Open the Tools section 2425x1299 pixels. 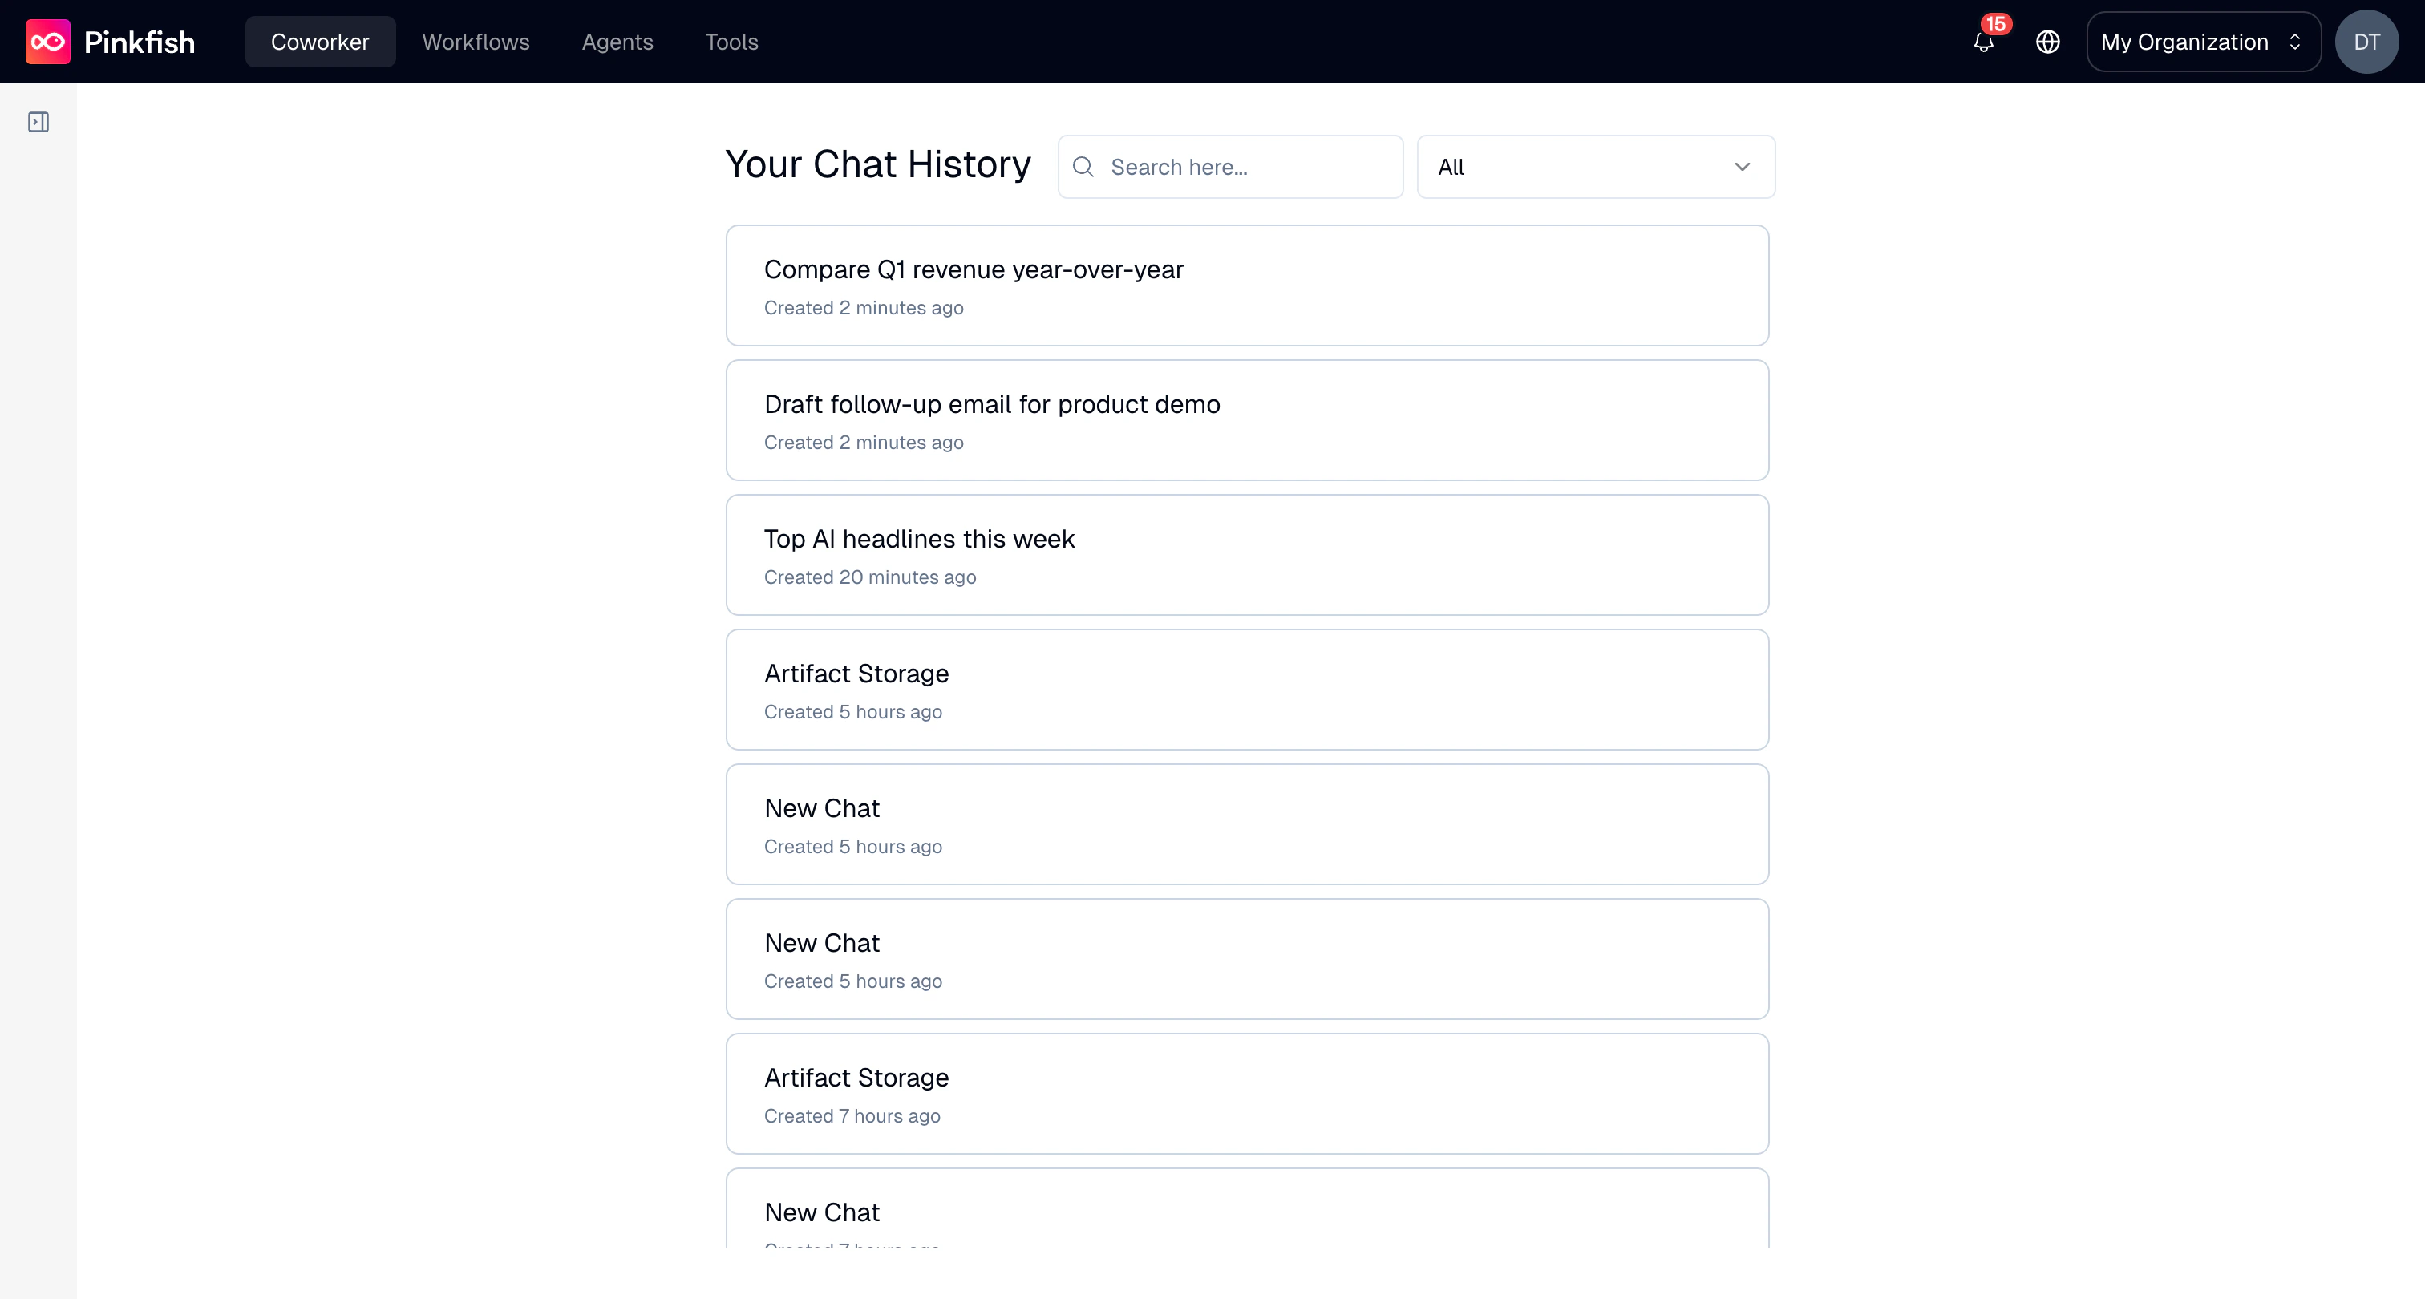pyautogui.click(x=731, y=42)
